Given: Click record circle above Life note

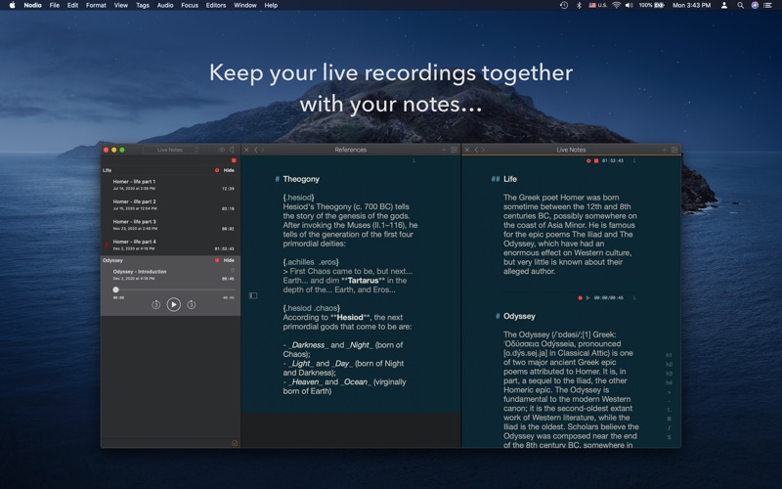Looking at the screenshot, I should pos(588,160).
